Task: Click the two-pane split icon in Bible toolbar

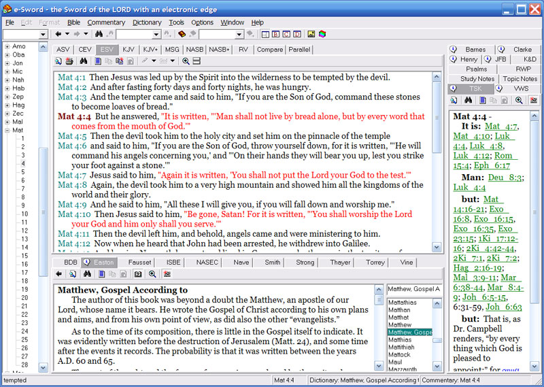Action: 197,61
